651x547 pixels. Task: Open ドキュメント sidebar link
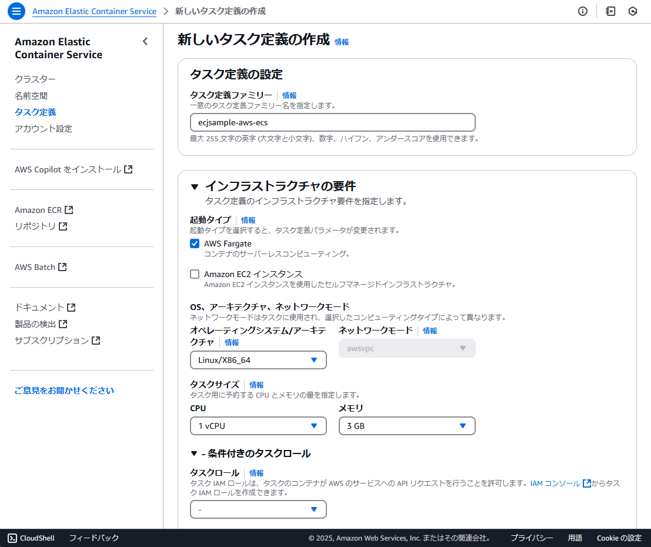click(39, 307)
